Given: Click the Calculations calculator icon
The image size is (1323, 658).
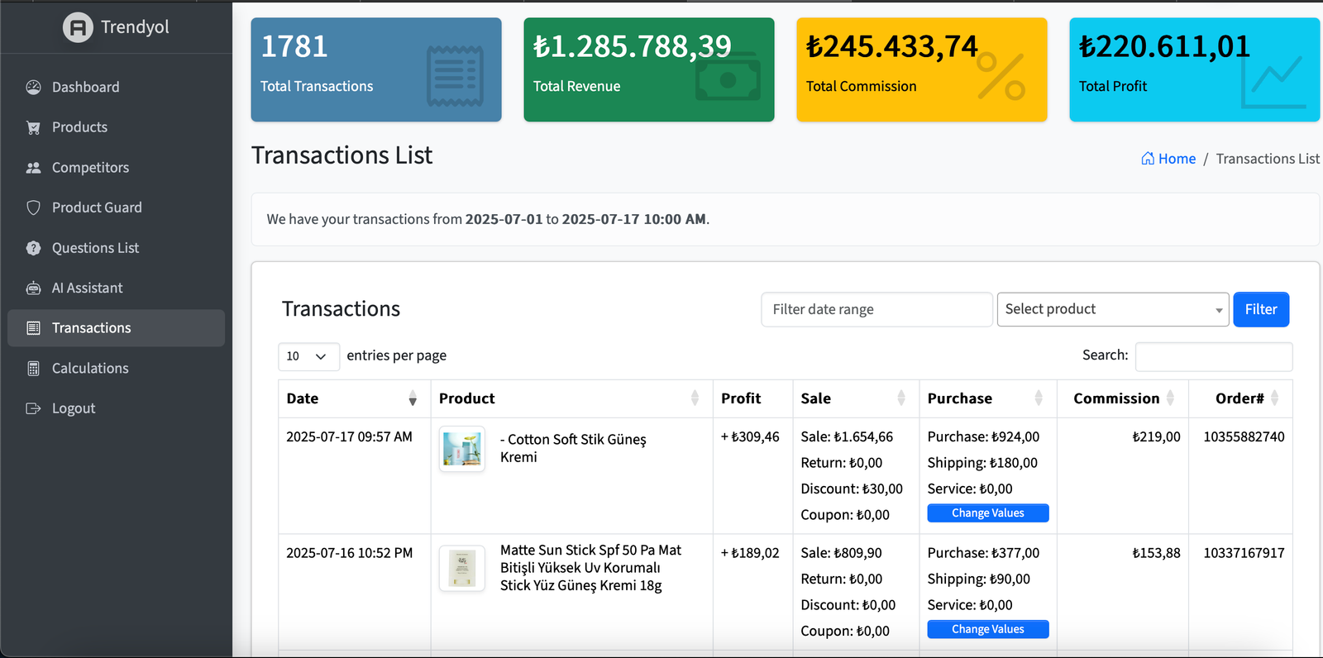Looking at the screenshot, I should 33,369.
